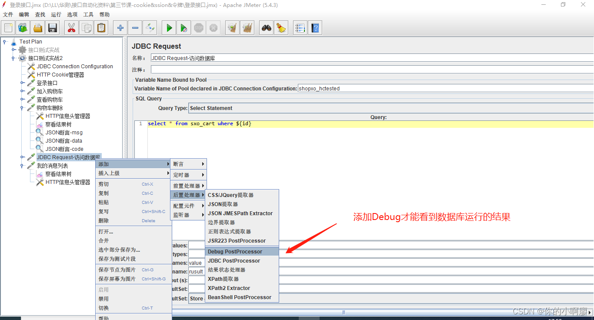Click 禁用 in the context menu
This screenshot has height=320, width=594.
click(133, 299)
